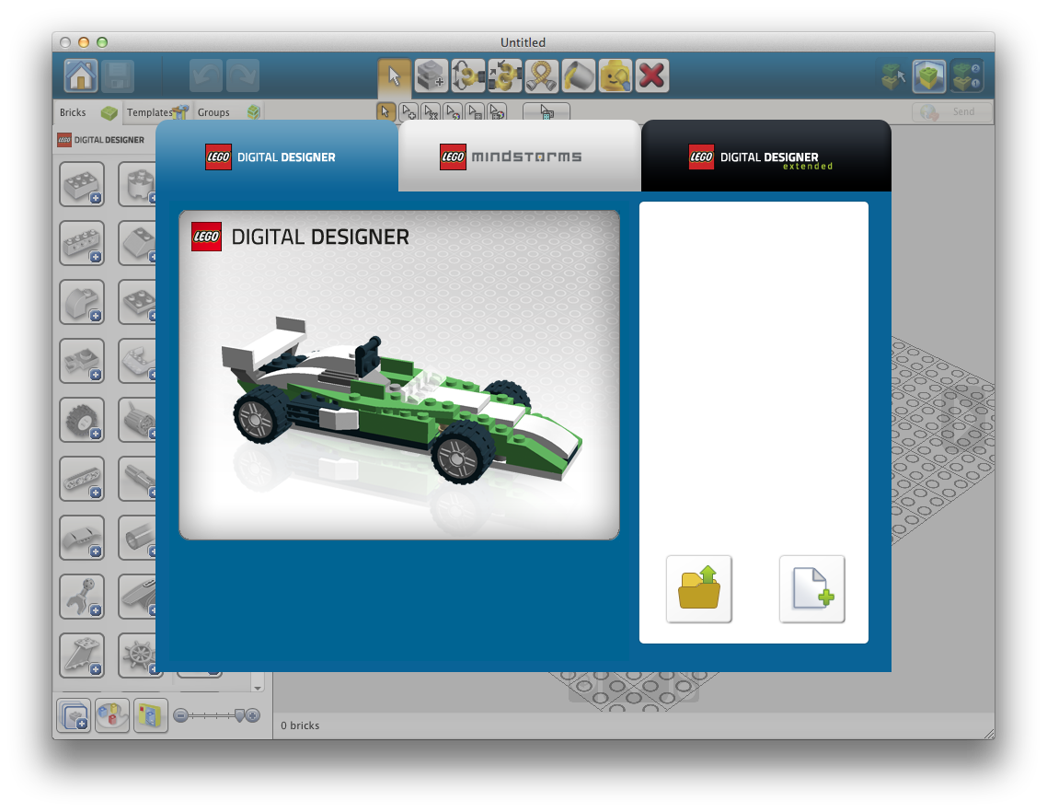Choose the Clone brick tool
The height and width of the screenshot is (812, 1047).
(x=431, y=75)
